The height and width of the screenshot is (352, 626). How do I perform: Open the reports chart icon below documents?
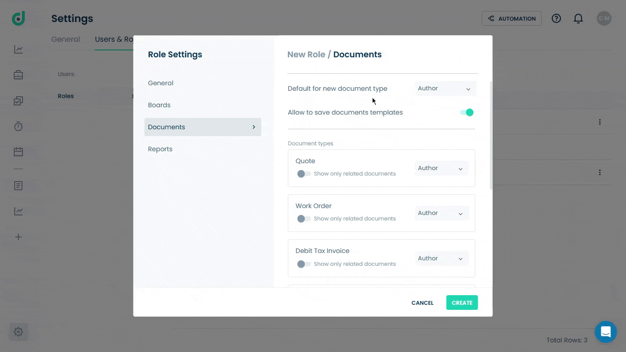tap(18, 211)
